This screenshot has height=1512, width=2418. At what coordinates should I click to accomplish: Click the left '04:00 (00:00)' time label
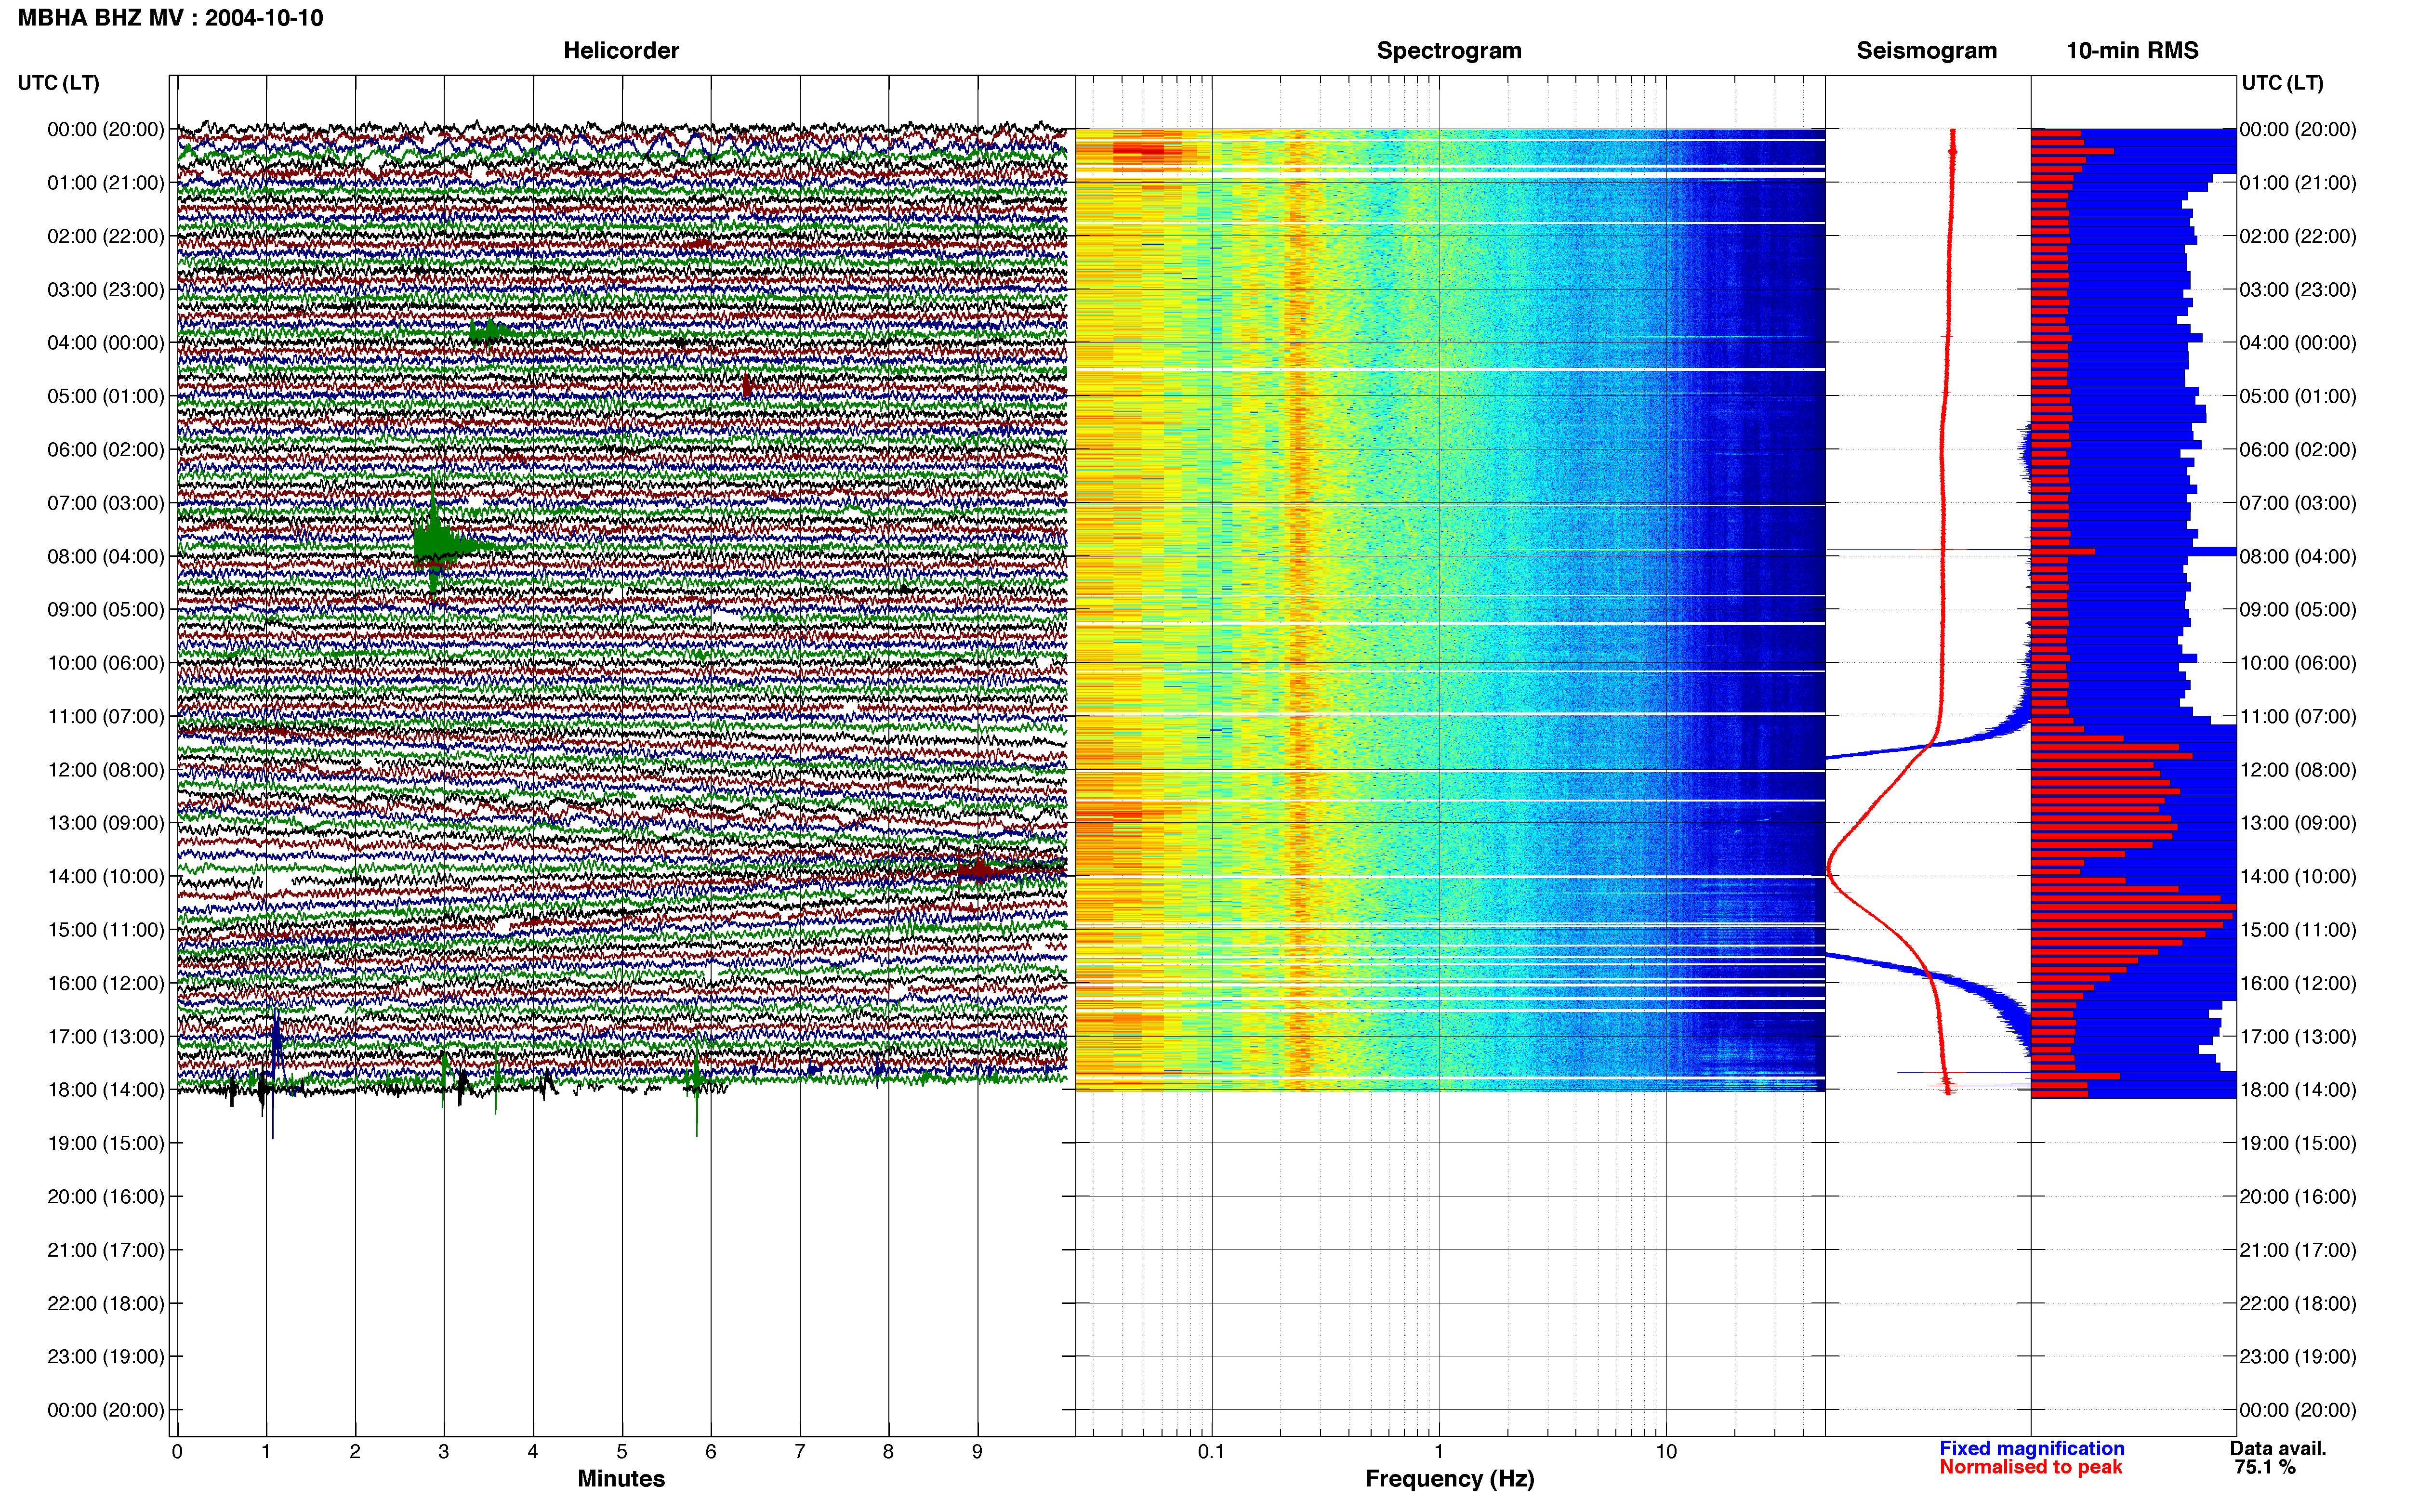point(106,343)
